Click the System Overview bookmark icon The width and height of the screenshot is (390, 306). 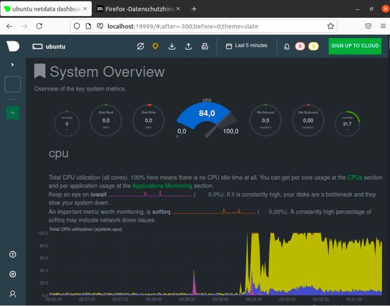pos(40,71)
